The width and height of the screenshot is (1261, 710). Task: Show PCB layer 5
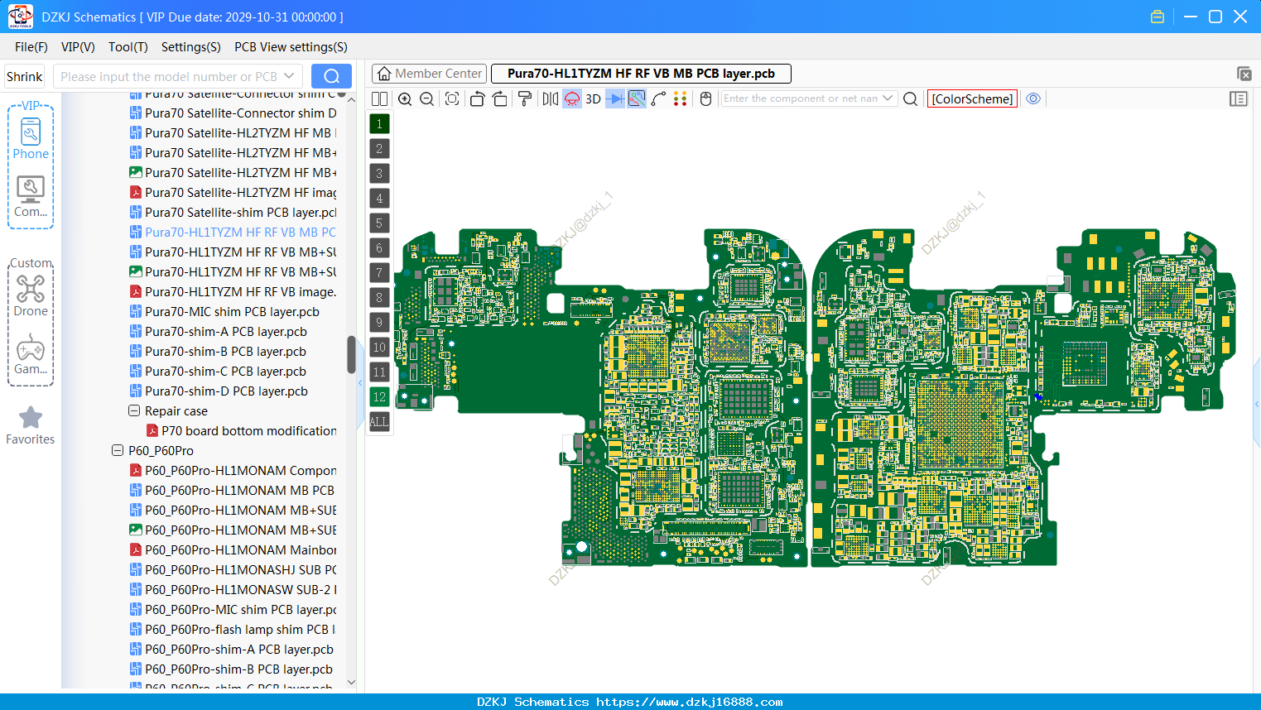379,223
